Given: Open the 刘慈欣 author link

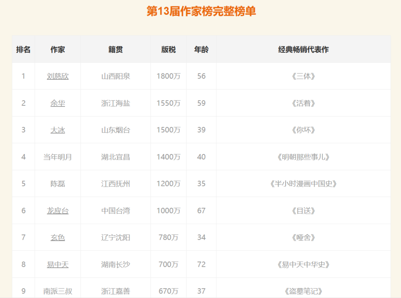Looking at the screenshot, I should [x=58, y=76].
